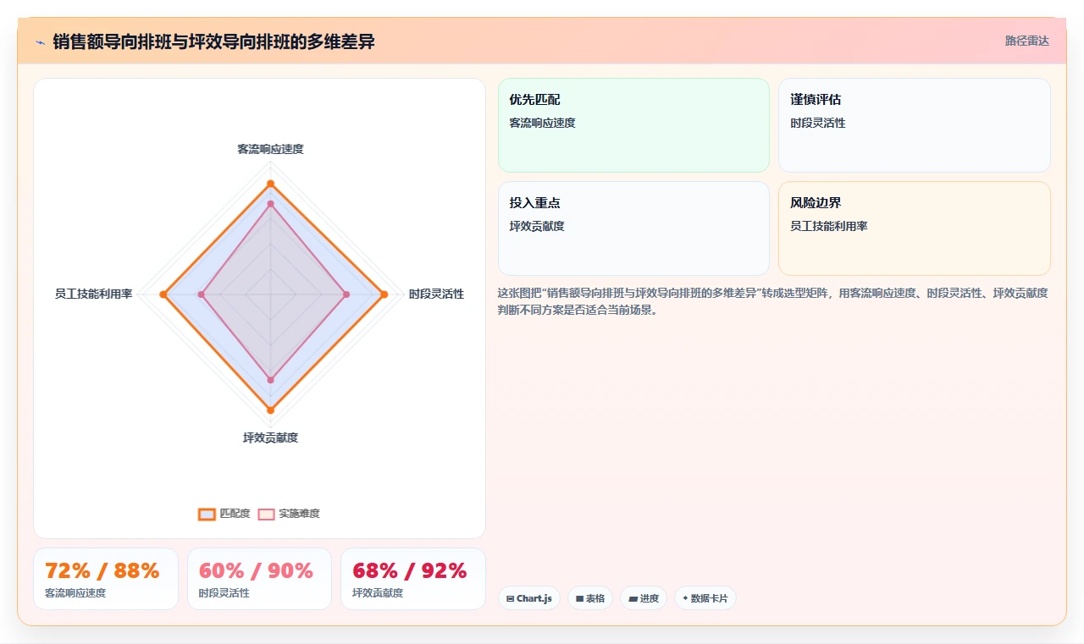Screen dimensions: 1084x644
Task: Open the 风险边界 card
Action: click(915, 228)
